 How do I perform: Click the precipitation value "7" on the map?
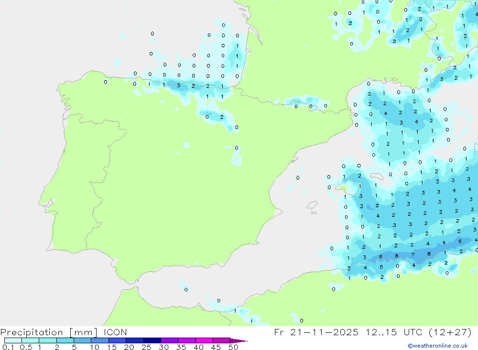tap(413, 255)
